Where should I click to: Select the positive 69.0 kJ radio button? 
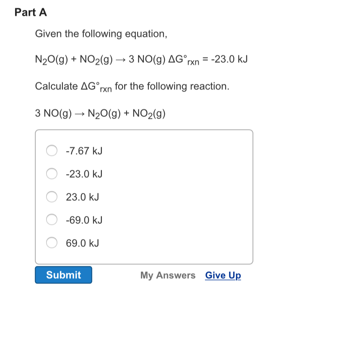52,243
